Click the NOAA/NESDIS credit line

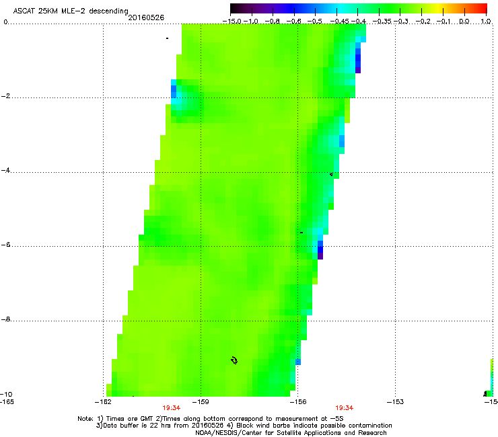click(291, 433)
